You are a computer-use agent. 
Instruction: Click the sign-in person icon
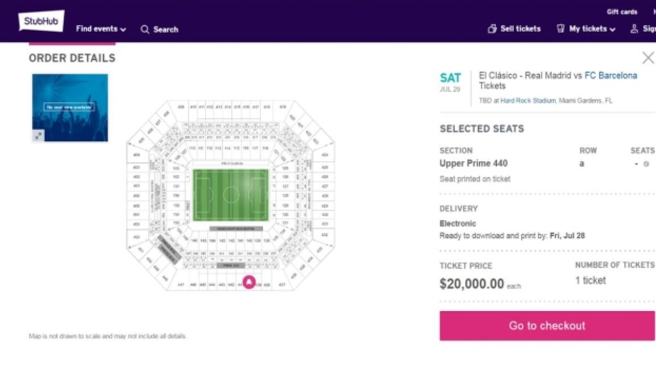pyautogui.click(x=634, y=29)
